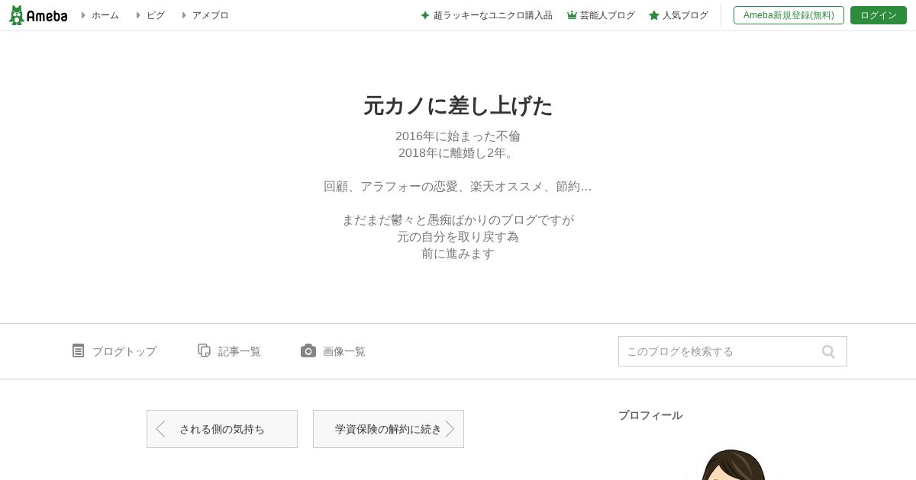This screenshot has height=480, width=916.
Task: Click the arrow icon before ホーム
Action: pos(83,15)
